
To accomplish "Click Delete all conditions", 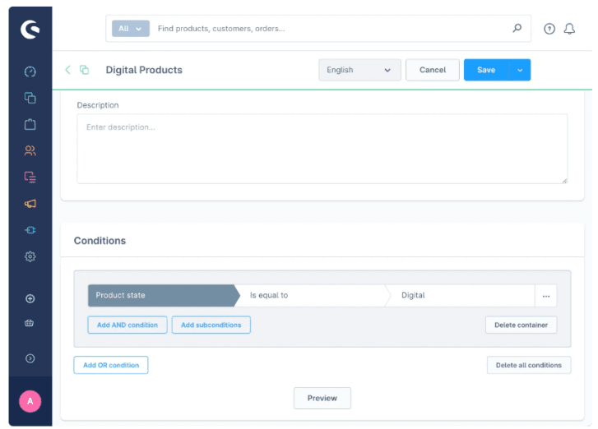I will point(529,365).
